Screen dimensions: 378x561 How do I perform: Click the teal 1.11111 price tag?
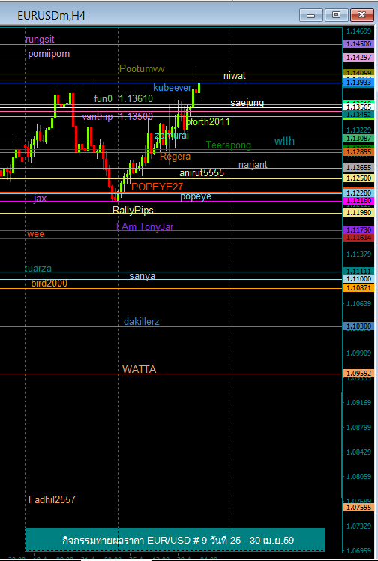click(358, 271)
